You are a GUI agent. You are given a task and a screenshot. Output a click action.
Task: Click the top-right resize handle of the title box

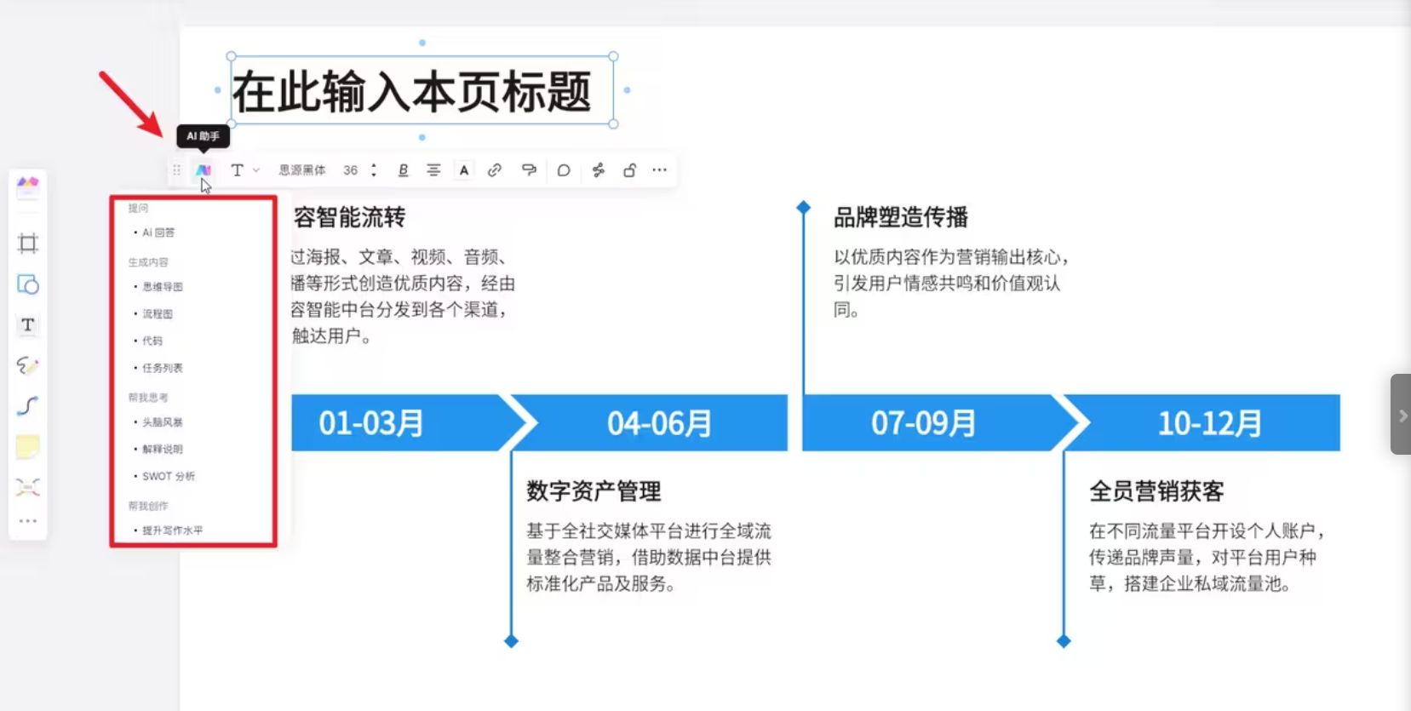(x=613, y=57)
